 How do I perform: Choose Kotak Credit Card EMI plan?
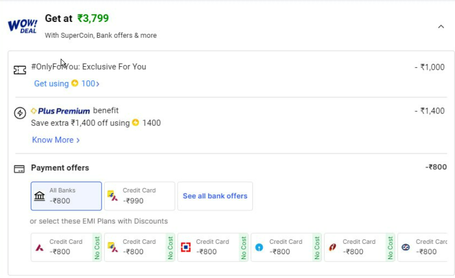pyautogui.click(x=422, y=247)
